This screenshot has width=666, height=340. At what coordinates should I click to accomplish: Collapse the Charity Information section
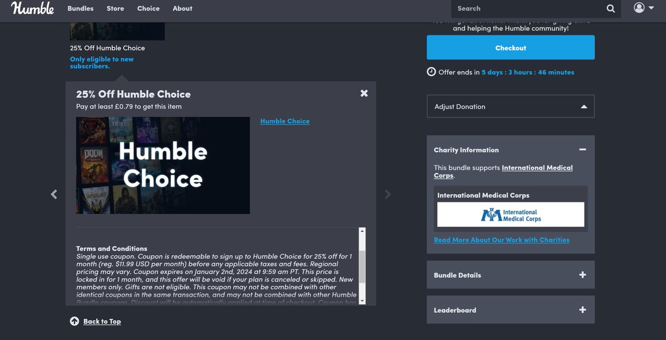click(582, 150)
